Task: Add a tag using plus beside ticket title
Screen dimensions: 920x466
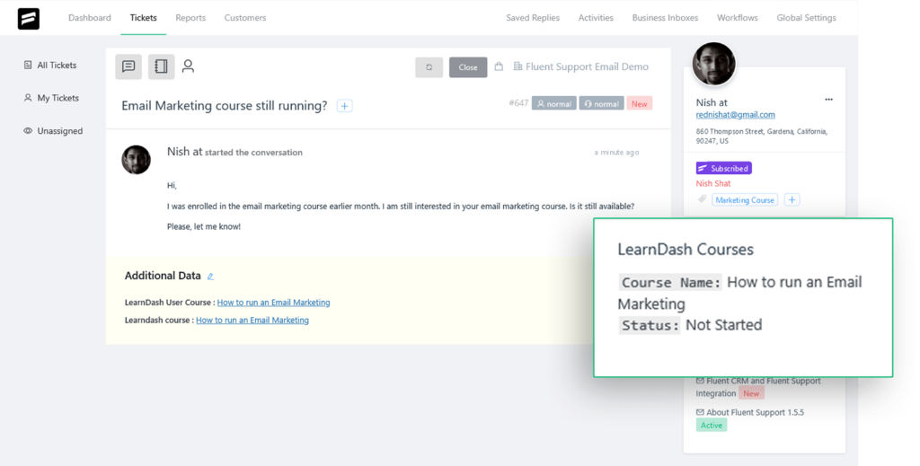Action: pyautogui.click(x=344, y=106)
